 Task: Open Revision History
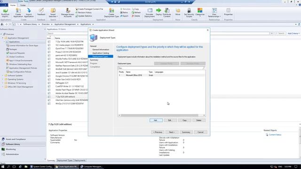tap(84, 13)
